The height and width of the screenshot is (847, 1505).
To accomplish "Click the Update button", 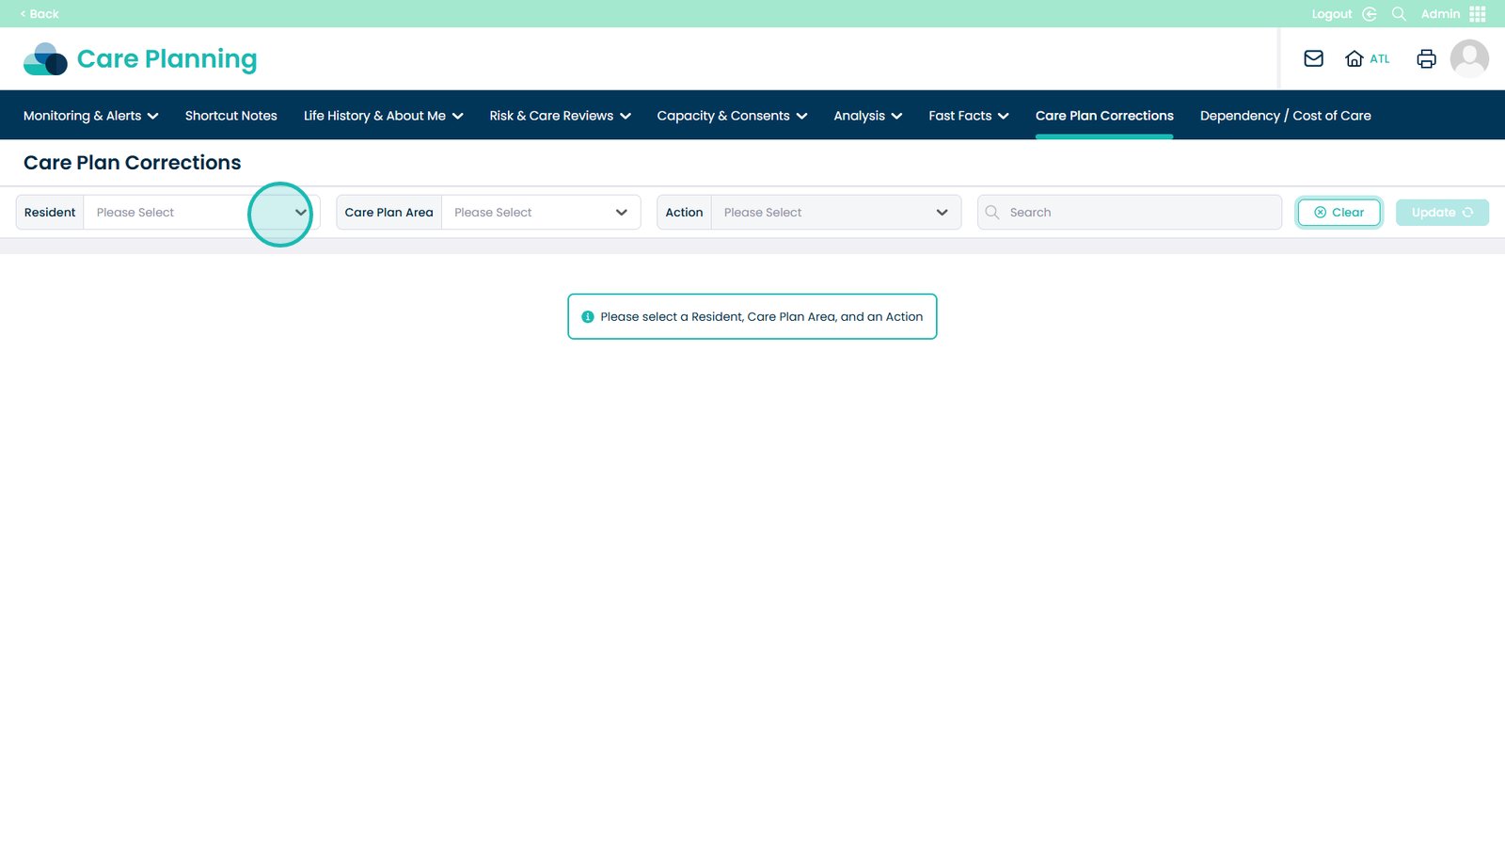I will pyautogui.click(x=1442, y=213).
